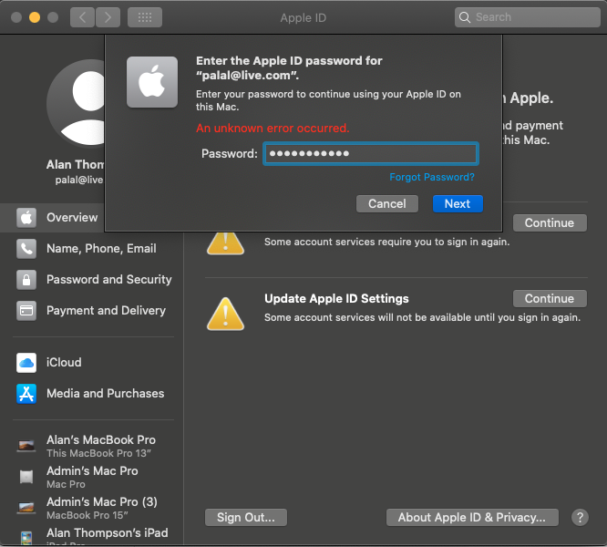Click the App Store icon for Media and Purchases
This screenshot has height=547, width=607.
tap(26, 394)
